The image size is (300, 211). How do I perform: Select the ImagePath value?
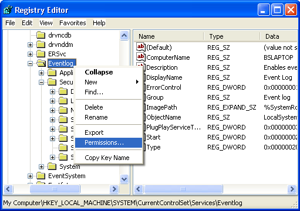(161, 107)
